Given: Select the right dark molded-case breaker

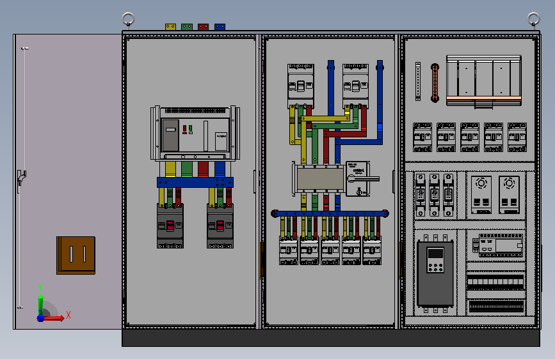Looking at the screenshot, I should [x=220, y=226].
